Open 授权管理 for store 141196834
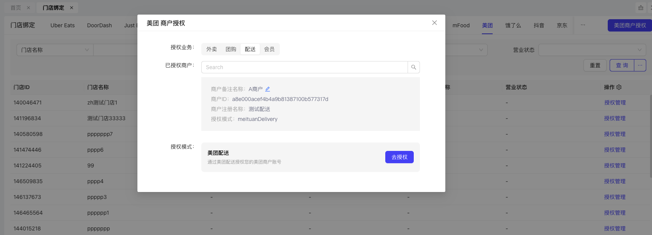 tap(615, 118)
